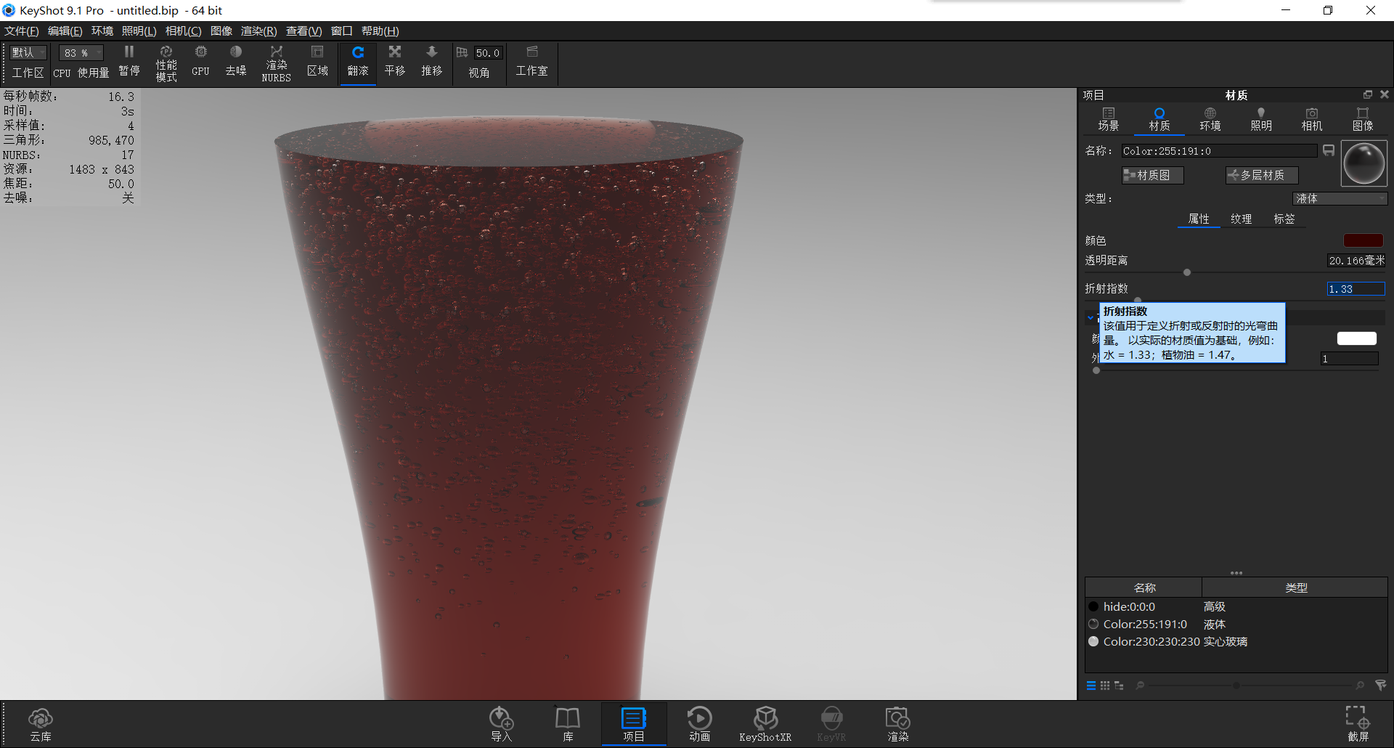Open the 相机 (Camera) panel
The width and height of the screenshot is (1394, 748).
[x=1311, y=118]
